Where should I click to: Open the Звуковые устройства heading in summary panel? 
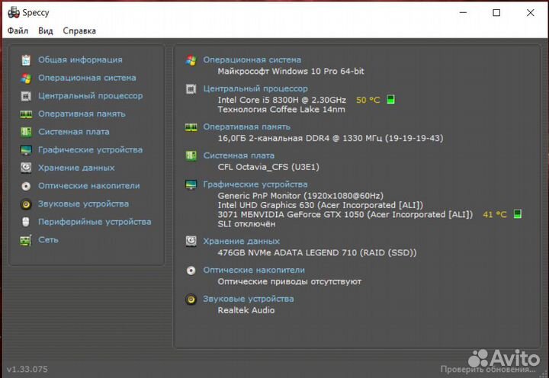pos(249,299)
